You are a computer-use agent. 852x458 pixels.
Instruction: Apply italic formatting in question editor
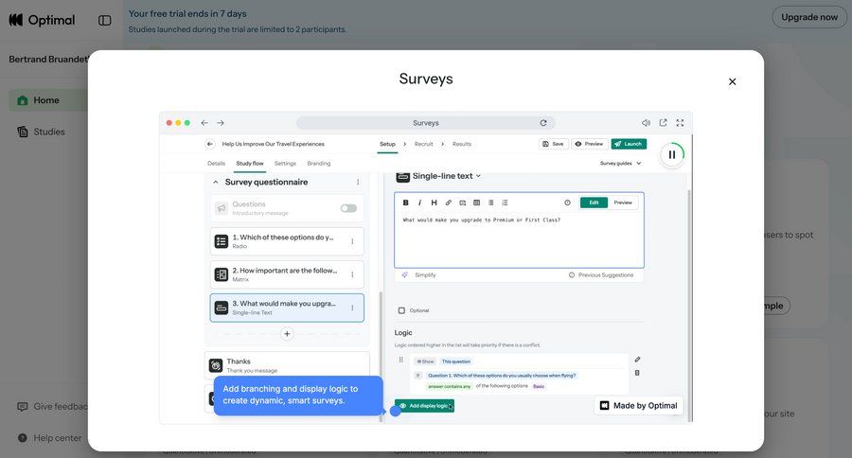(x=419, y=203)
